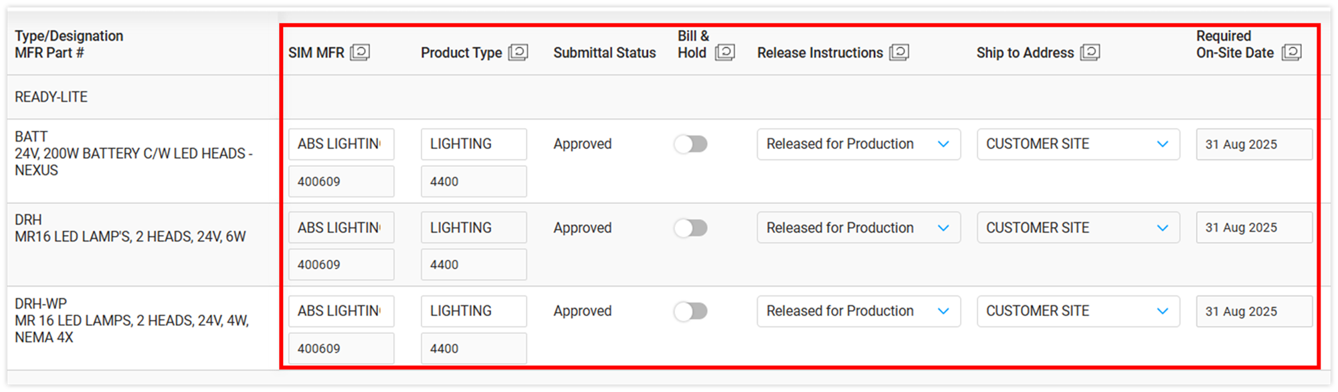Viewport: 1338px width, 392px height.
Task: Expand Ship to Address dropdown for BATT row
Action: [1078, 144]
